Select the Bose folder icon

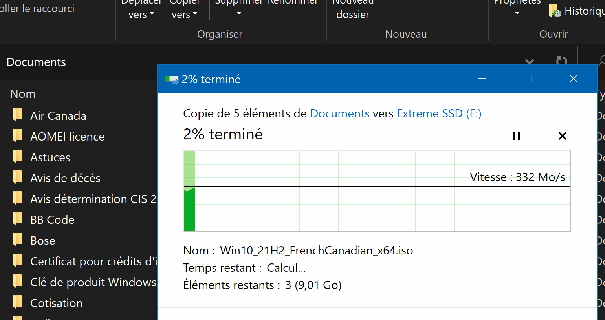tap(18, 240)
